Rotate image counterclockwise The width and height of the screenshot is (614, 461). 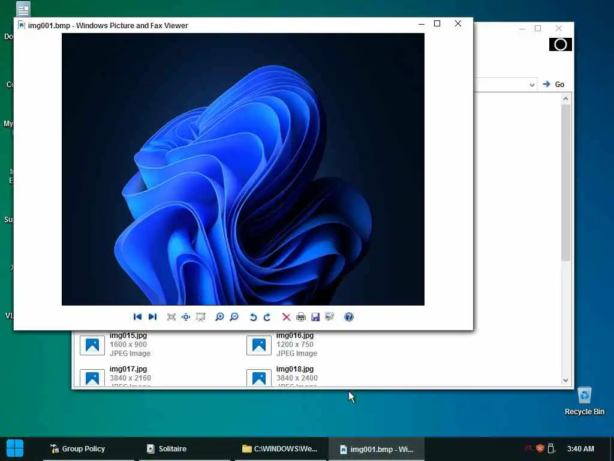point(253,317)
